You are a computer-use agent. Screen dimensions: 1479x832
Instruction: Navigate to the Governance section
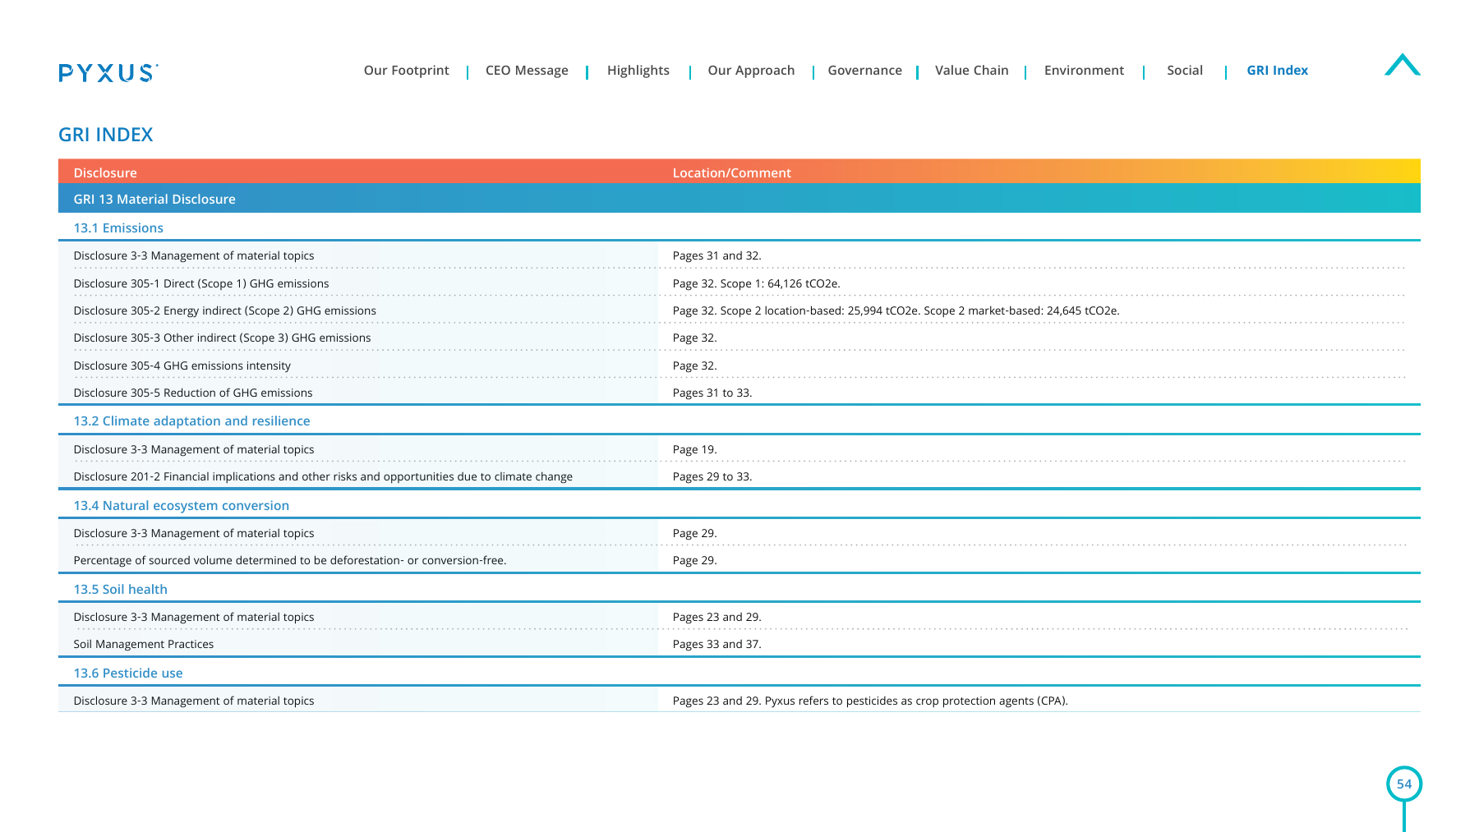[864, 71]
